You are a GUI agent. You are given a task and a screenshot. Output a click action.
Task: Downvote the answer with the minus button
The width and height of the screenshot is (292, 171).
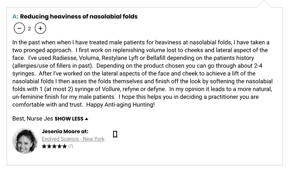[x=19, y=28]
